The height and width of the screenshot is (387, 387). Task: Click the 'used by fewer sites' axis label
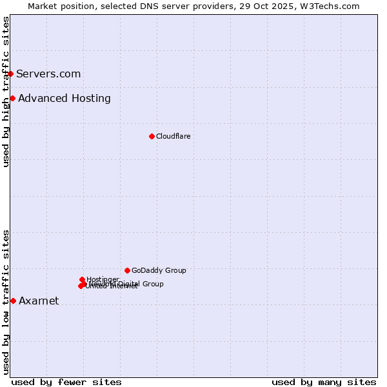point(66,382)
